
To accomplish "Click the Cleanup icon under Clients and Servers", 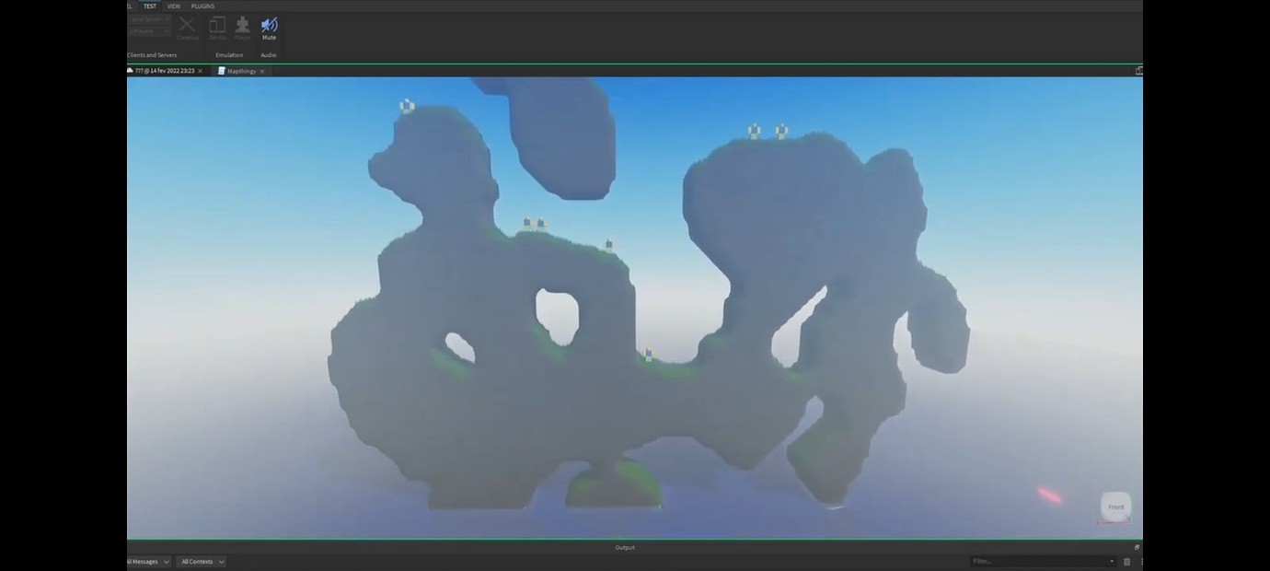I will click(x=187, y=26).
